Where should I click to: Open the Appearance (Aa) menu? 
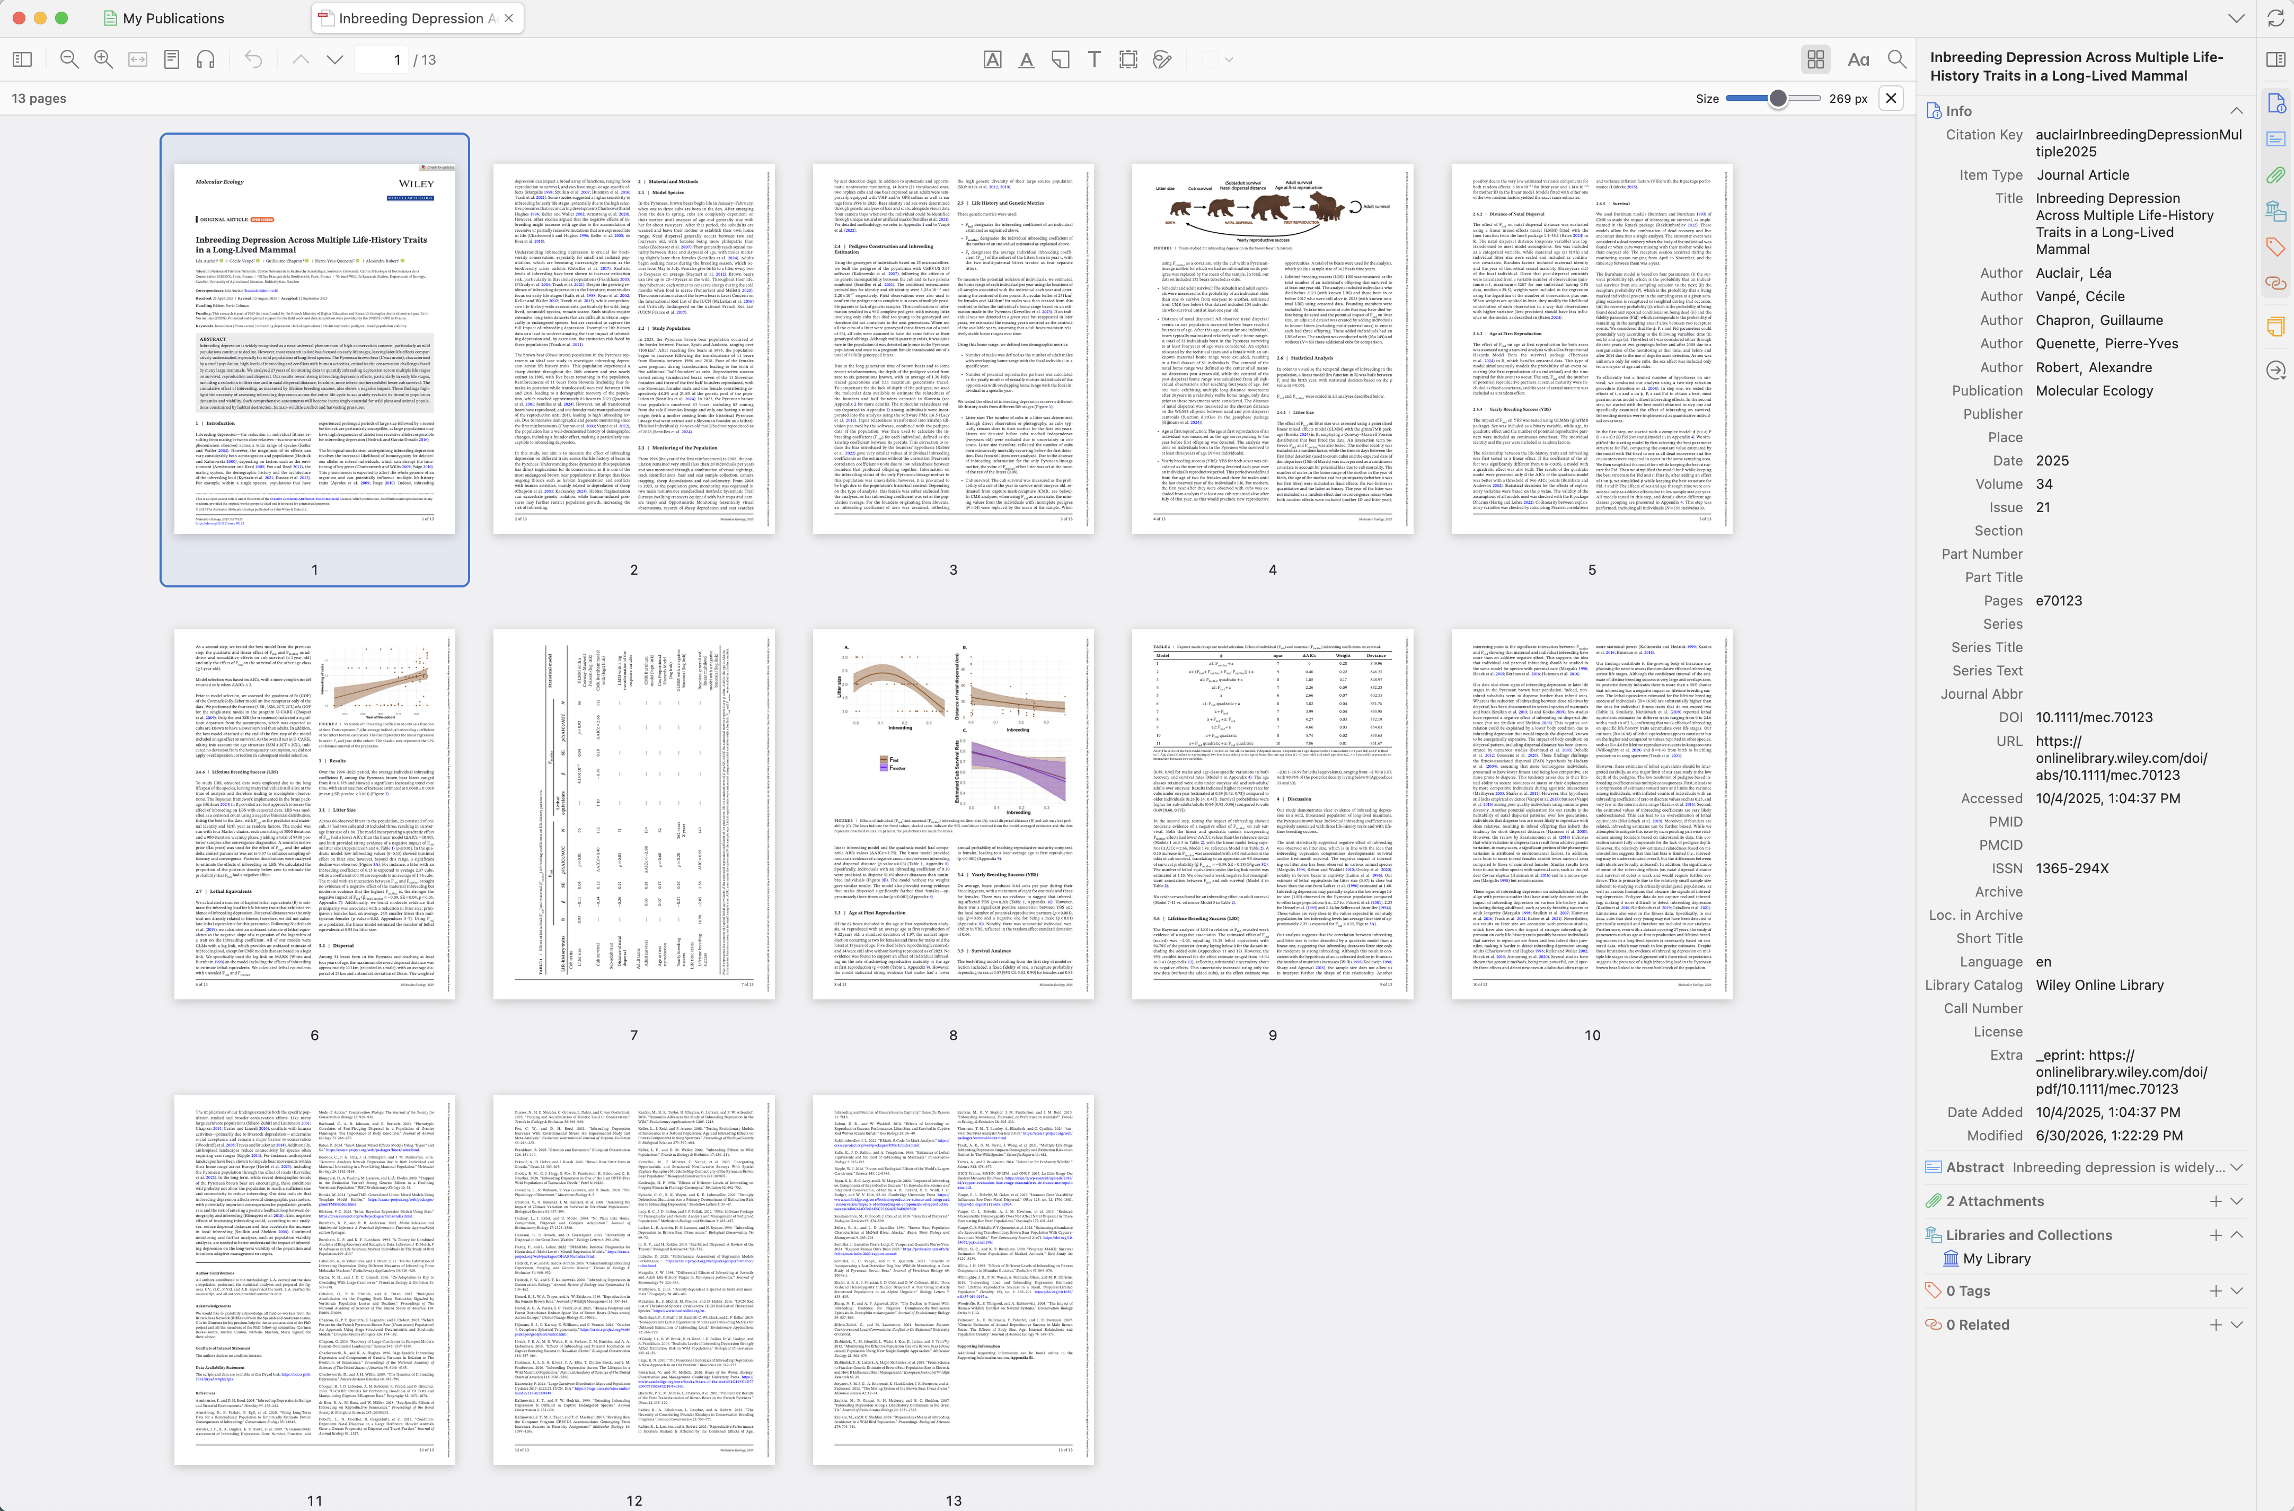point(1858,60)
